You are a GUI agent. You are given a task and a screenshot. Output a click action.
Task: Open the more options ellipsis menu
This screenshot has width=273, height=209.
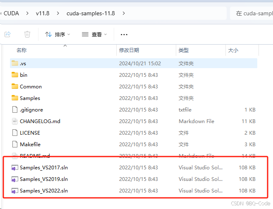tap(124, 35)
